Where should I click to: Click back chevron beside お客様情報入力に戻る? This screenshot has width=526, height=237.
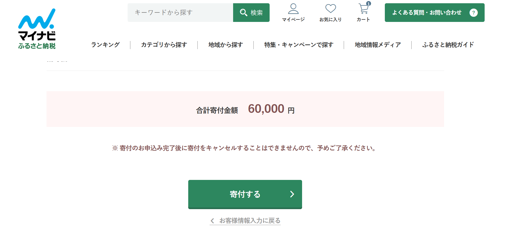coord(213,221)
